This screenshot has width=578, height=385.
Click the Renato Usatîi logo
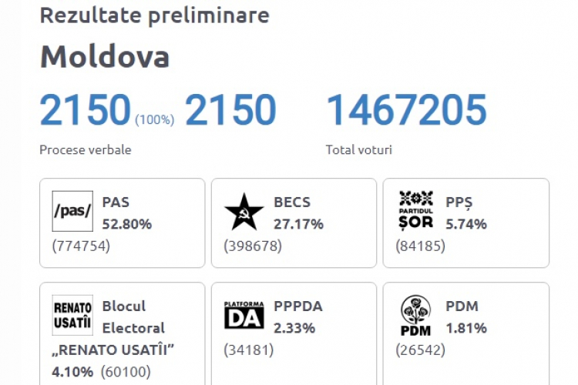[x=72, y=315]
